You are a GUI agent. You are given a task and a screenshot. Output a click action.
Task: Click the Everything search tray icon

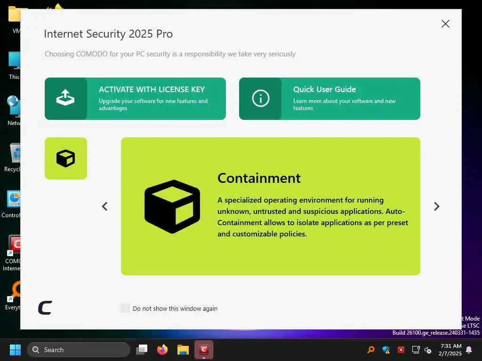tap(371, 350)
